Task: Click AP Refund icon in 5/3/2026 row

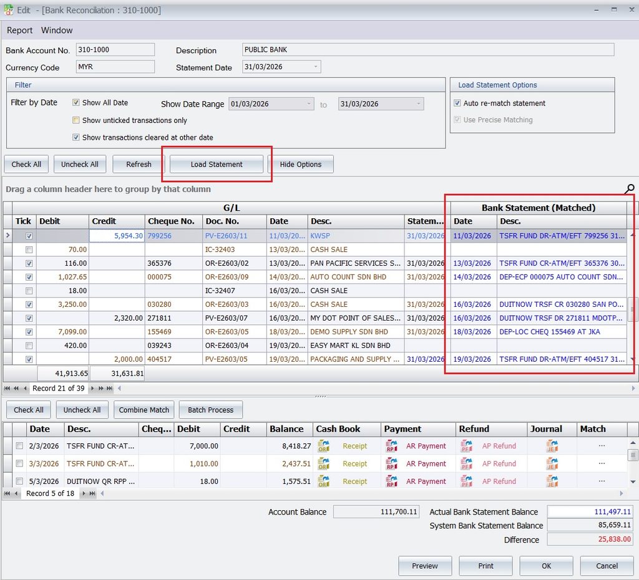Action: pos(467,481)
